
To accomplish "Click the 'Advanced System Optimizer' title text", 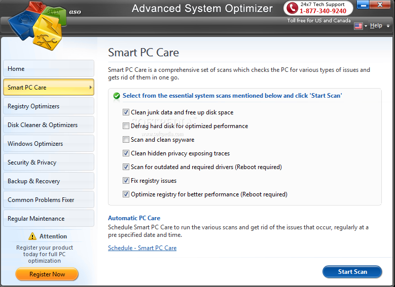I will click(x=202, y=9).
